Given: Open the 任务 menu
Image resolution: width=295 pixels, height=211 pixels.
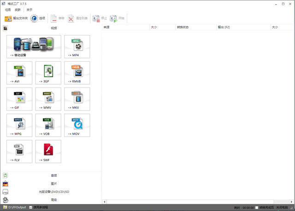Looking at the screenshot, I should click(8, 10).
